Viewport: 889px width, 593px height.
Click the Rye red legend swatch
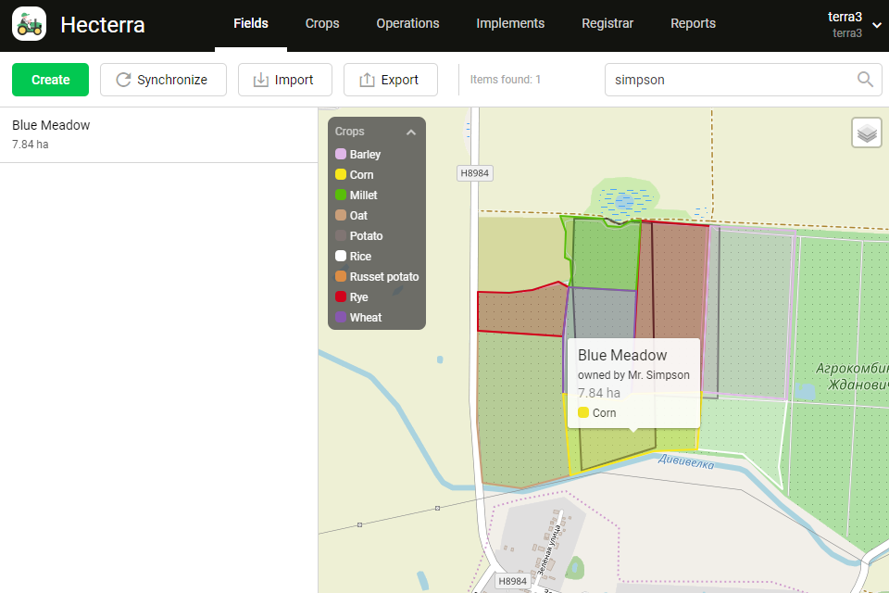click(341, 297)
